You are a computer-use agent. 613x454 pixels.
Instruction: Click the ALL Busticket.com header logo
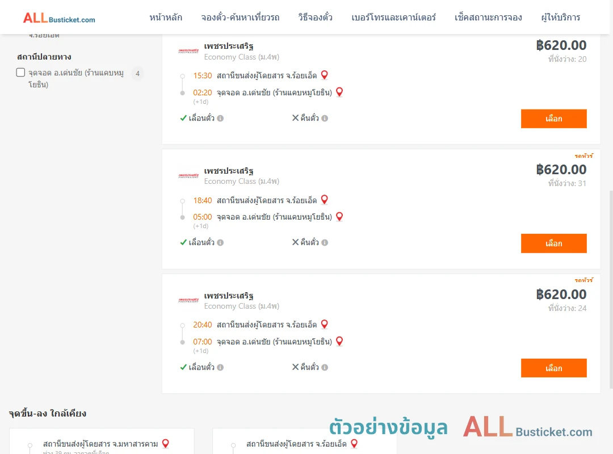coord(59,18)
